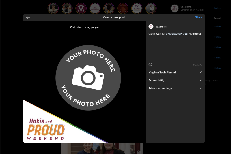Click See All suggestions
Image resolution: width=231 pixels, height=154 pixels.
coord(217,18)
